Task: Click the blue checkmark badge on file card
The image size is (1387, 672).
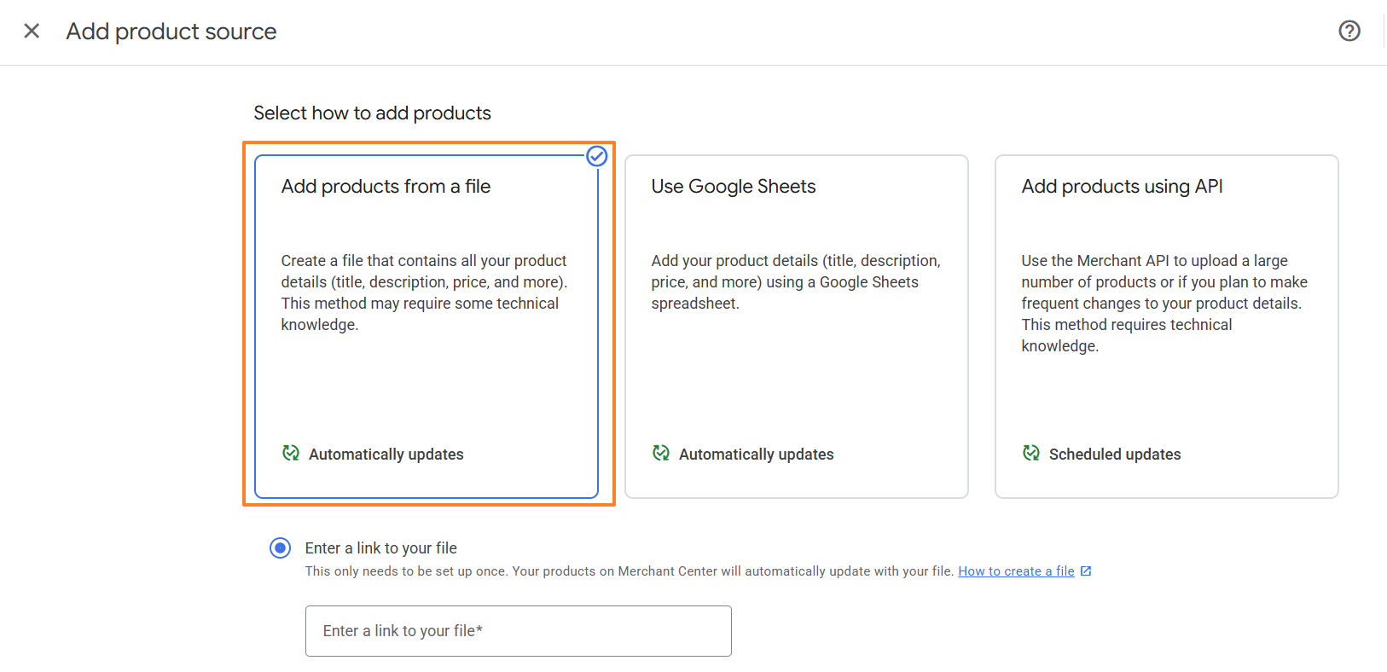Action: 597,156
